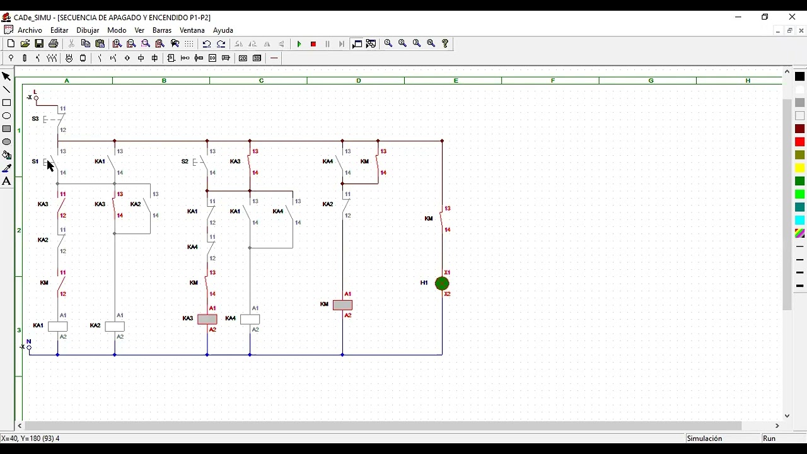Pick the black color swatch
Screen dimensions: 807x454
point(799,76)
